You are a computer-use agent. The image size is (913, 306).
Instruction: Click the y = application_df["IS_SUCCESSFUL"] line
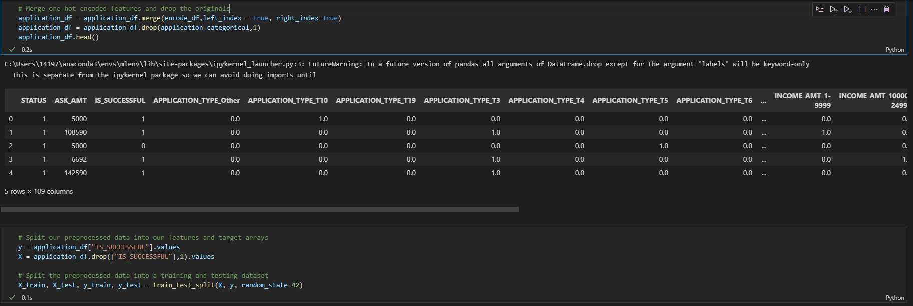point(99,247)
